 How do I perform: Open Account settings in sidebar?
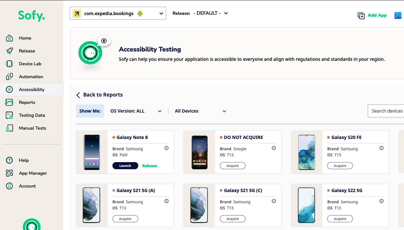pyautogui.click(x=27, y=186)
